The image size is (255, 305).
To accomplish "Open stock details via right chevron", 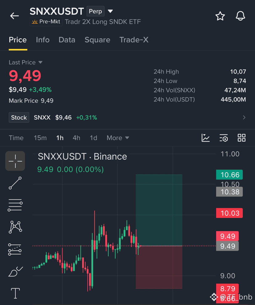I will (x=244, y=117).
